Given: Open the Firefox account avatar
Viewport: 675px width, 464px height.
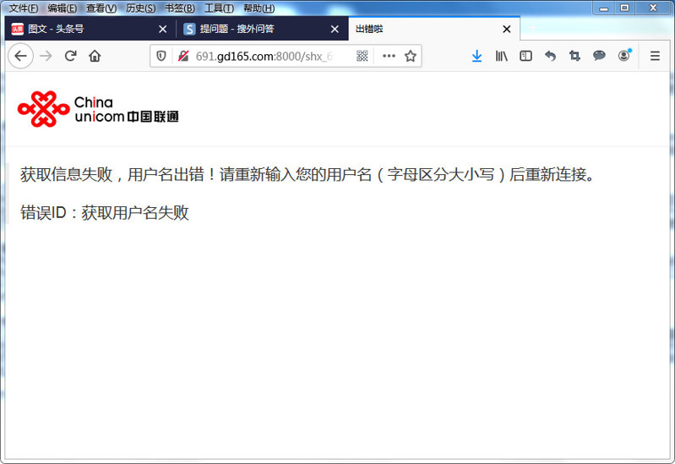Looking at the screenshot, I should coord(623,56).
